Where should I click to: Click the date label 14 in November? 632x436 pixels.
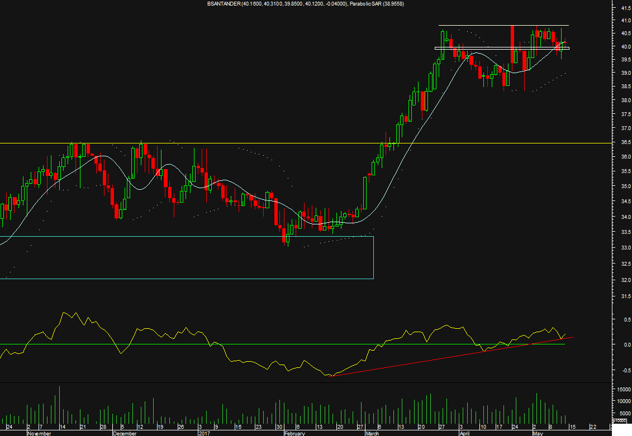pos(63,427)
